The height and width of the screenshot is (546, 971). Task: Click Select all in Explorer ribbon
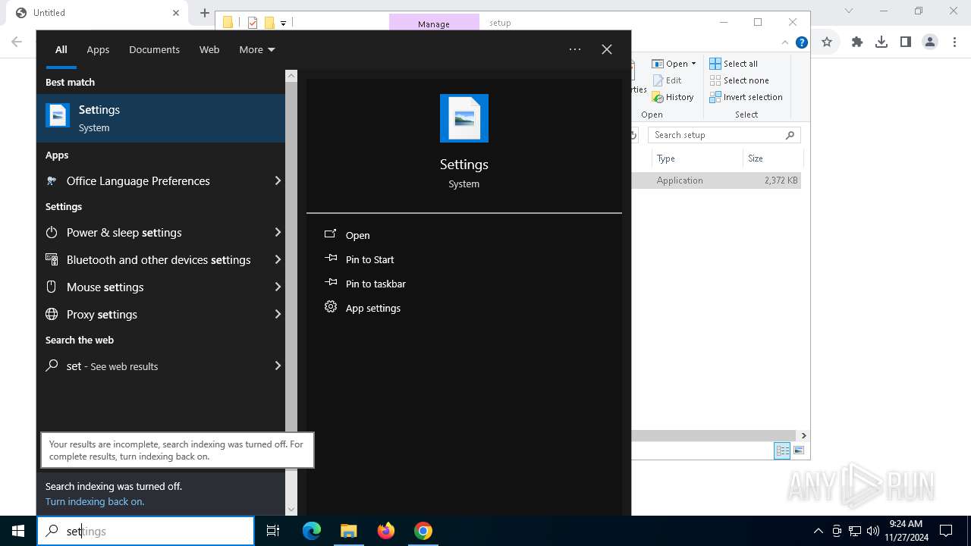pyautogui.click(x=734, y=64)
